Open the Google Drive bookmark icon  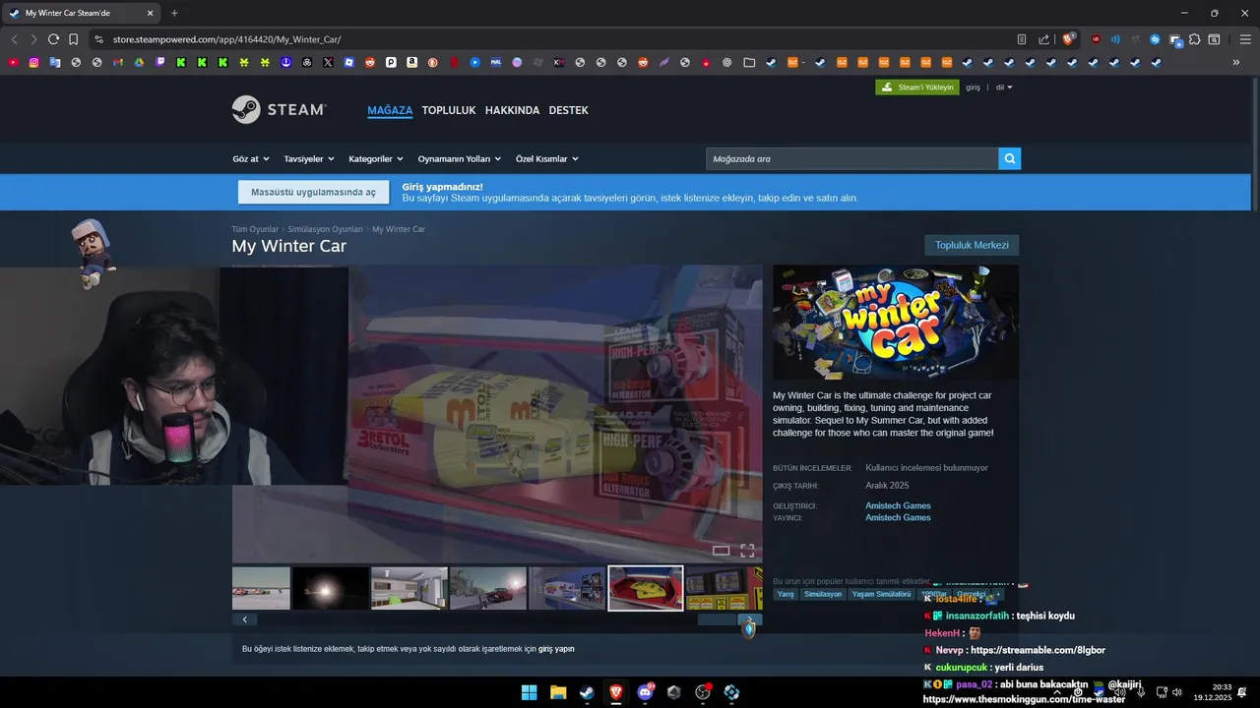(x=139, y=62)
